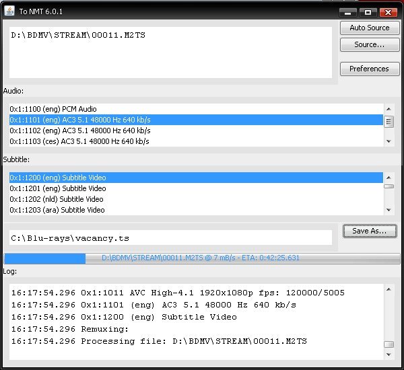This screenshot has width=404, height=370.
Task: Click log line with AVC High-4.1 1920x1080p
Action: coord(178,293)
